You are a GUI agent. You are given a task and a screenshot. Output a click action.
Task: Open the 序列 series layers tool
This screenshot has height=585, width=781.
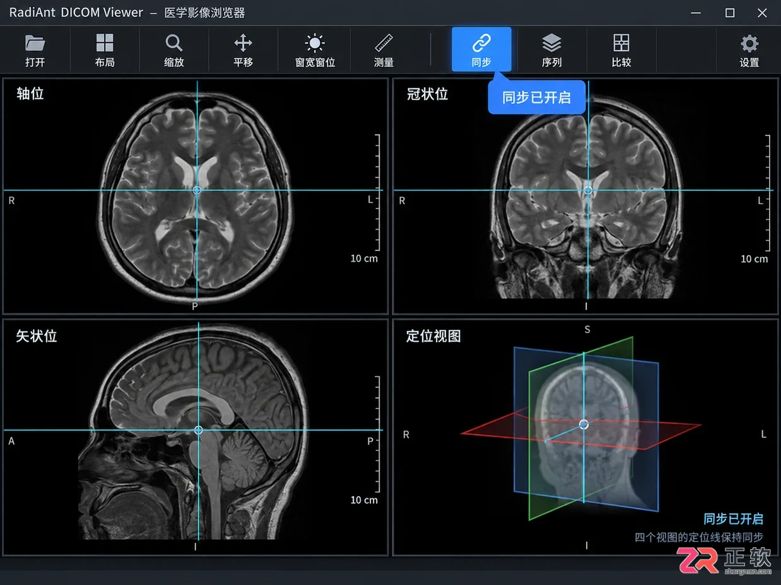point(551,50)
